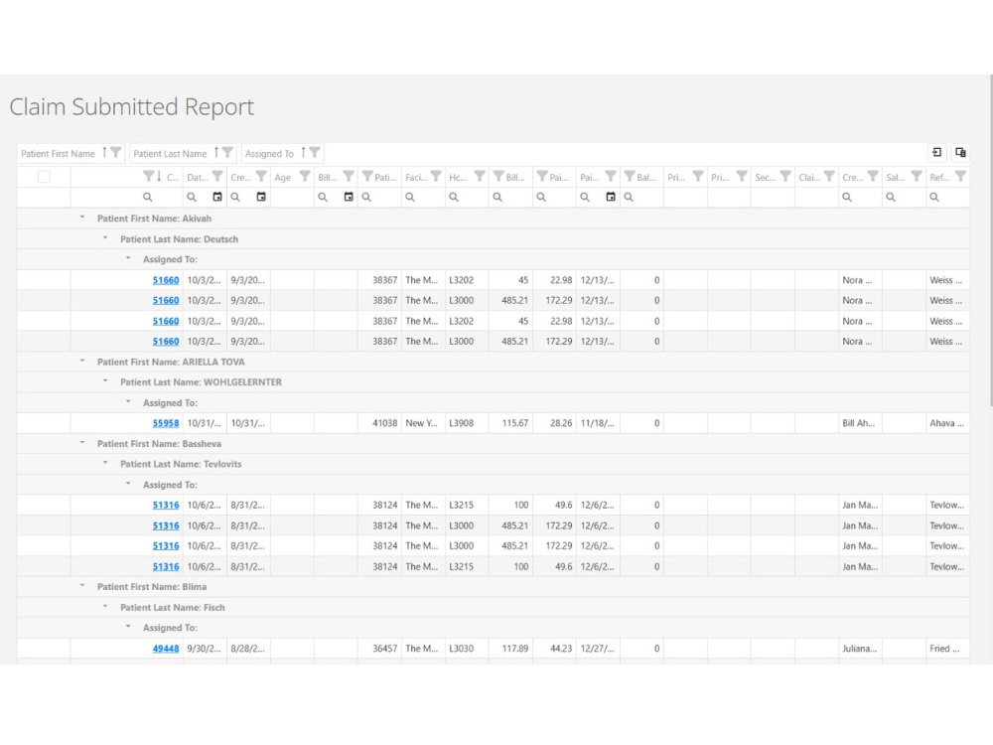
Task: Open calendar picker in filter row before Bal... column
Action: pyautogui.click(x=611, y=197)
